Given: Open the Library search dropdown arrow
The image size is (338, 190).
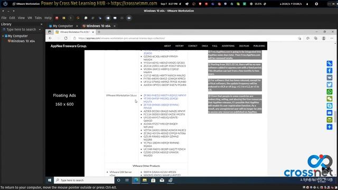Looking at the screenshot, I should click(40, 30).
